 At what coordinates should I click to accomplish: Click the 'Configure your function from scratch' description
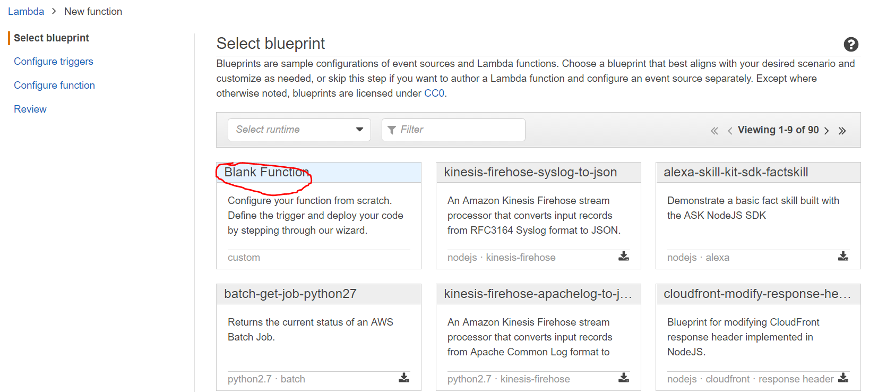315,215
